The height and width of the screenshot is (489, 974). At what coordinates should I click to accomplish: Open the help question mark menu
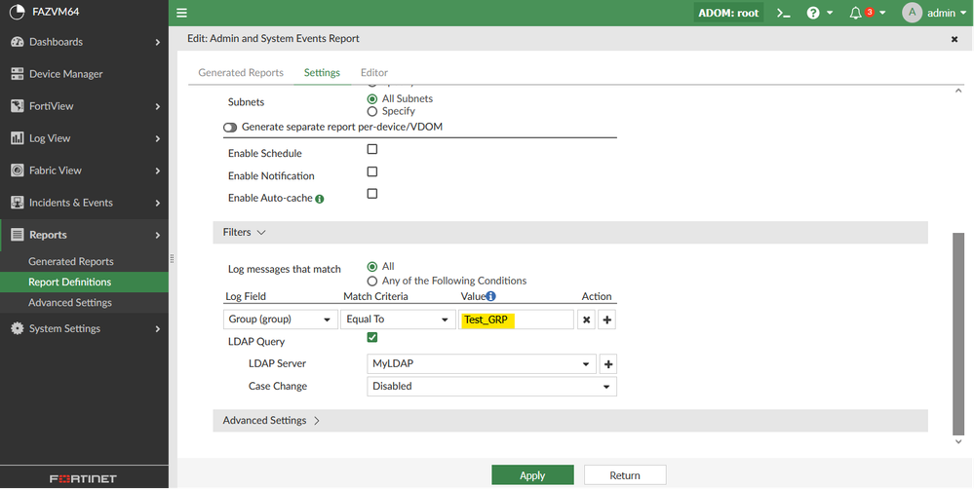pos(813,13)
